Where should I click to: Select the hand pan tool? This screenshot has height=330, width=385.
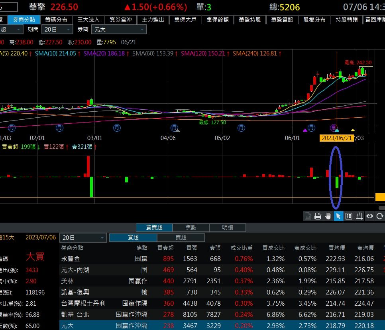[328, 216]
